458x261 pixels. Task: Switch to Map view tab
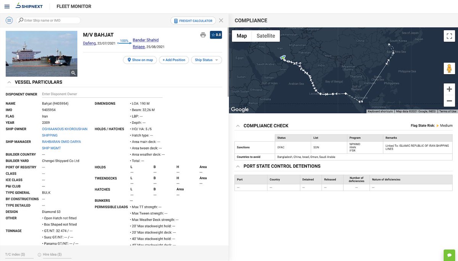point(242,36)
